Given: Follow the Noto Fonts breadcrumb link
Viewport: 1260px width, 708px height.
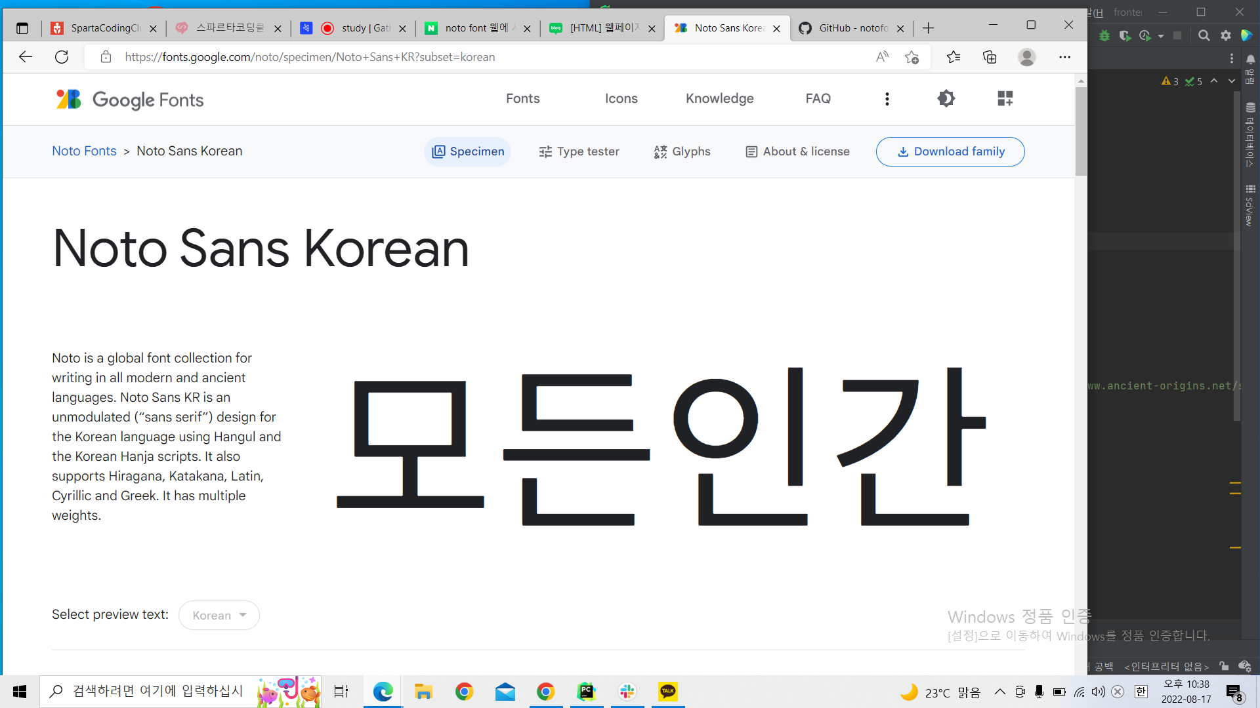Looking at the screenshot, I should pos(84,151).
